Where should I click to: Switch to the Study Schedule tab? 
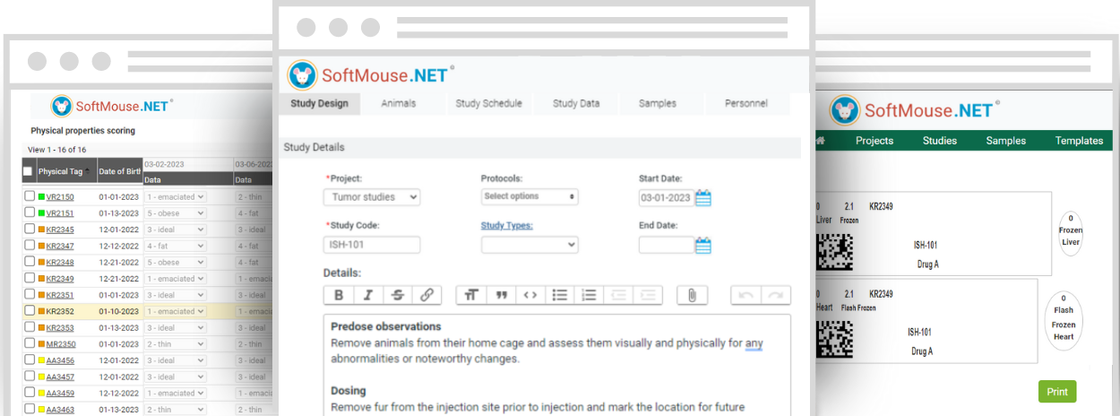488,103
